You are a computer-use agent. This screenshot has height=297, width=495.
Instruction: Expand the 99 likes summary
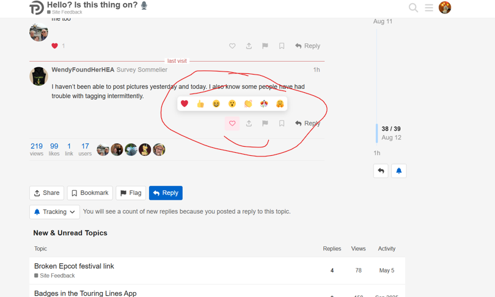(54, 149)
